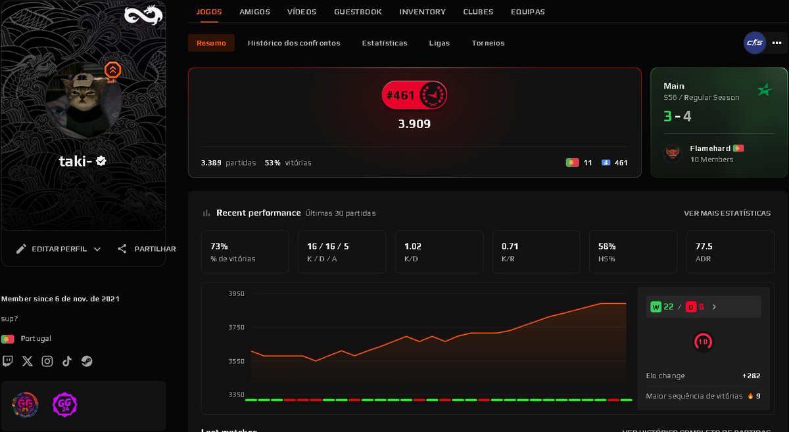Open the Steam profile icon
Screen dimensions: 789x432
[x=87, y=360]
